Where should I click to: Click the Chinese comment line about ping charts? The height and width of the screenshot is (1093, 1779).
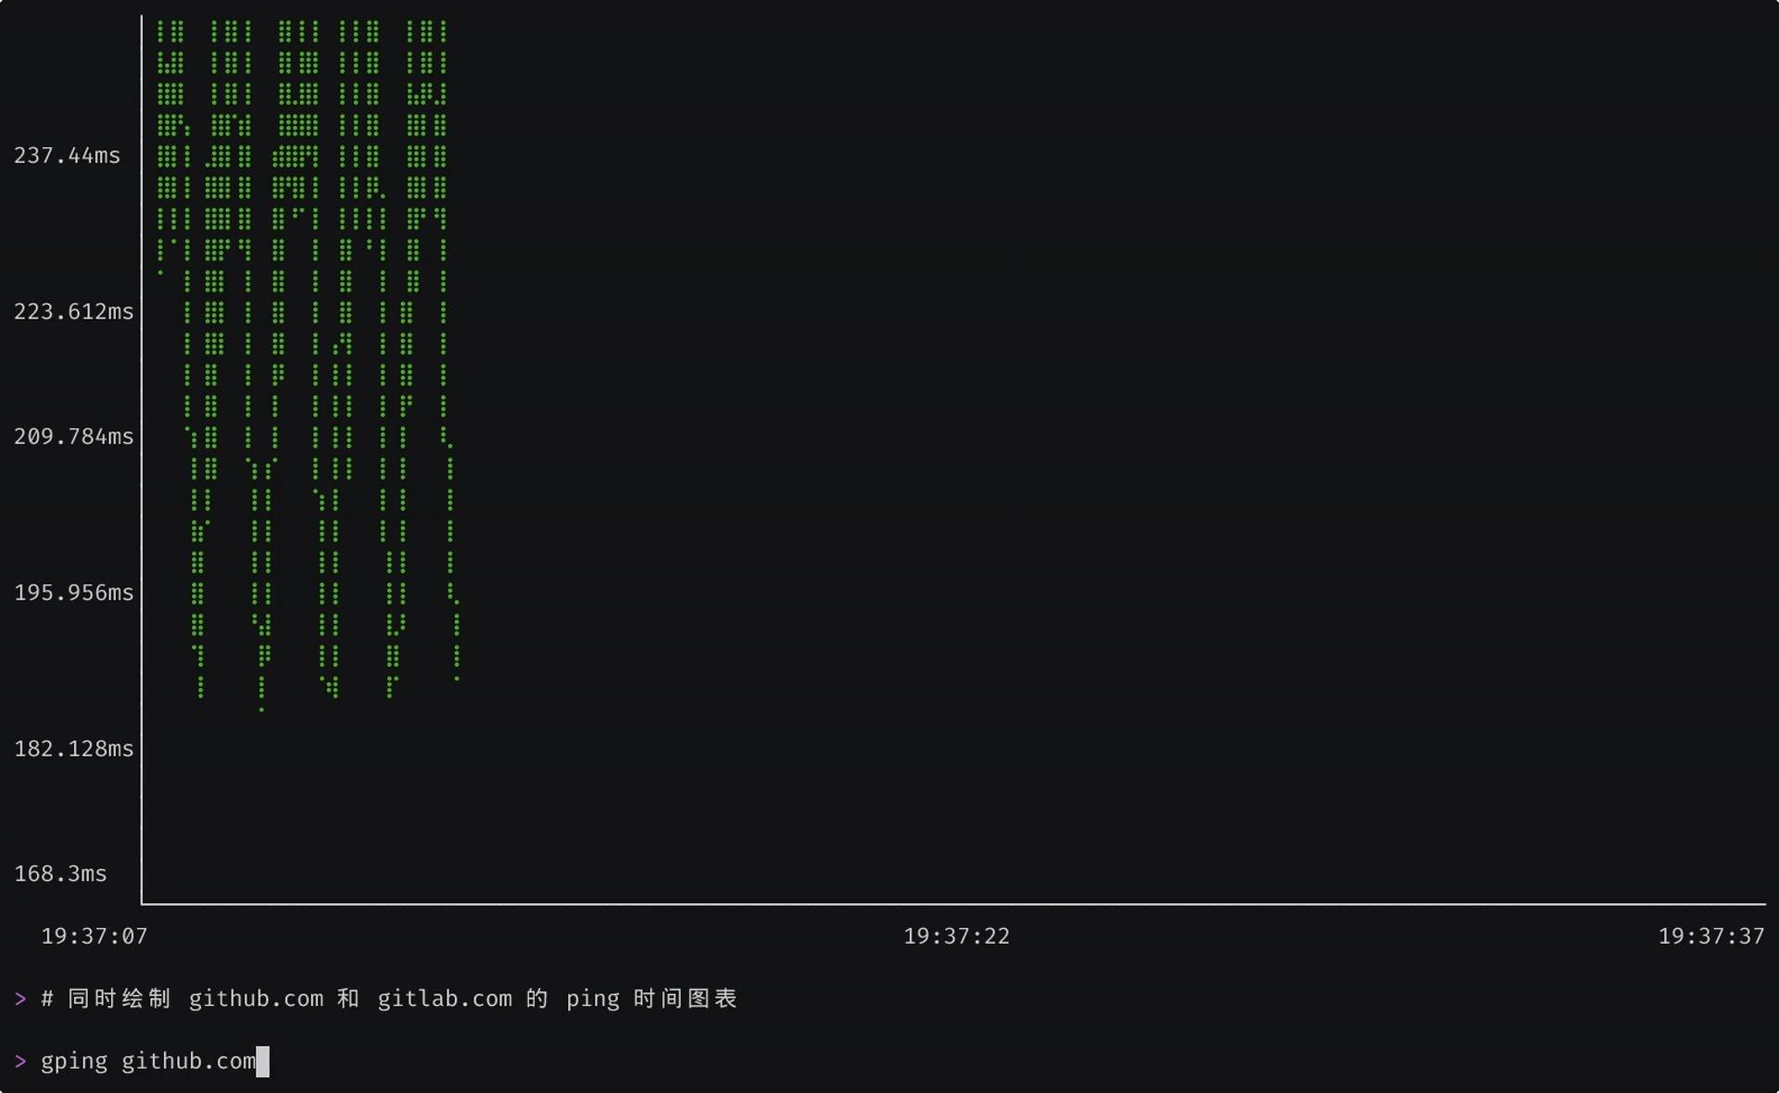(389, 999)
